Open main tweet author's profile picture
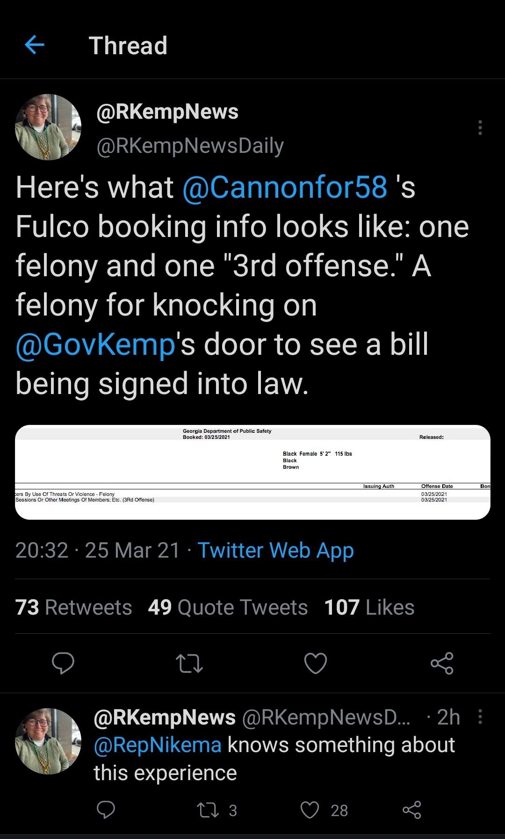The height and width of the screenshot is (839, 505). pyautogui.click(x=49, y=127)
